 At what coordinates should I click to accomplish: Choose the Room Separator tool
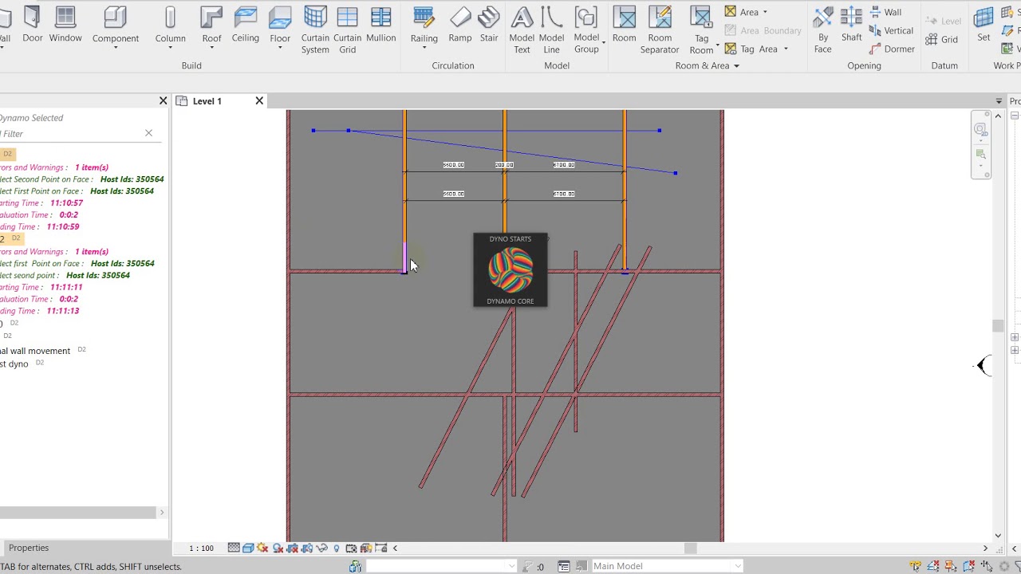[x=660, y=30]
